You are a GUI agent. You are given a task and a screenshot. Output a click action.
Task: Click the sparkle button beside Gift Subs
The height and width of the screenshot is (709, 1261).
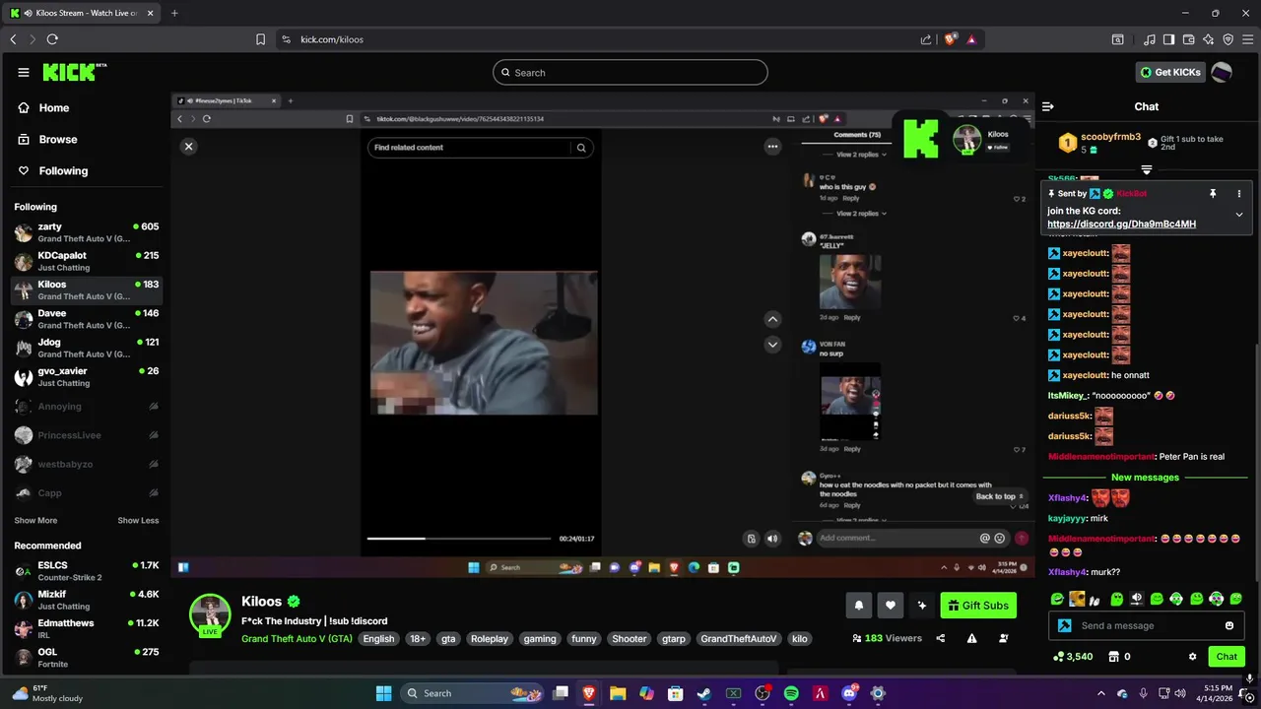coord(922,606)
